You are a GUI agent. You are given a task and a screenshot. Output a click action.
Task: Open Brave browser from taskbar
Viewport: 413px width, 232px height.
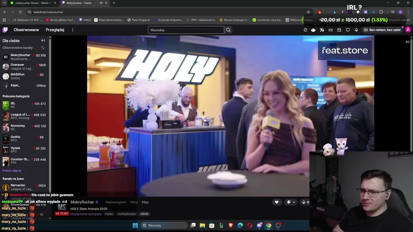pos(231,225)
